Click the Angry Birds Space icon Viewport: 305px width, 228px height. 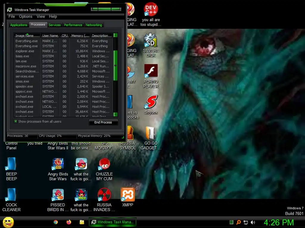[81, 195]
